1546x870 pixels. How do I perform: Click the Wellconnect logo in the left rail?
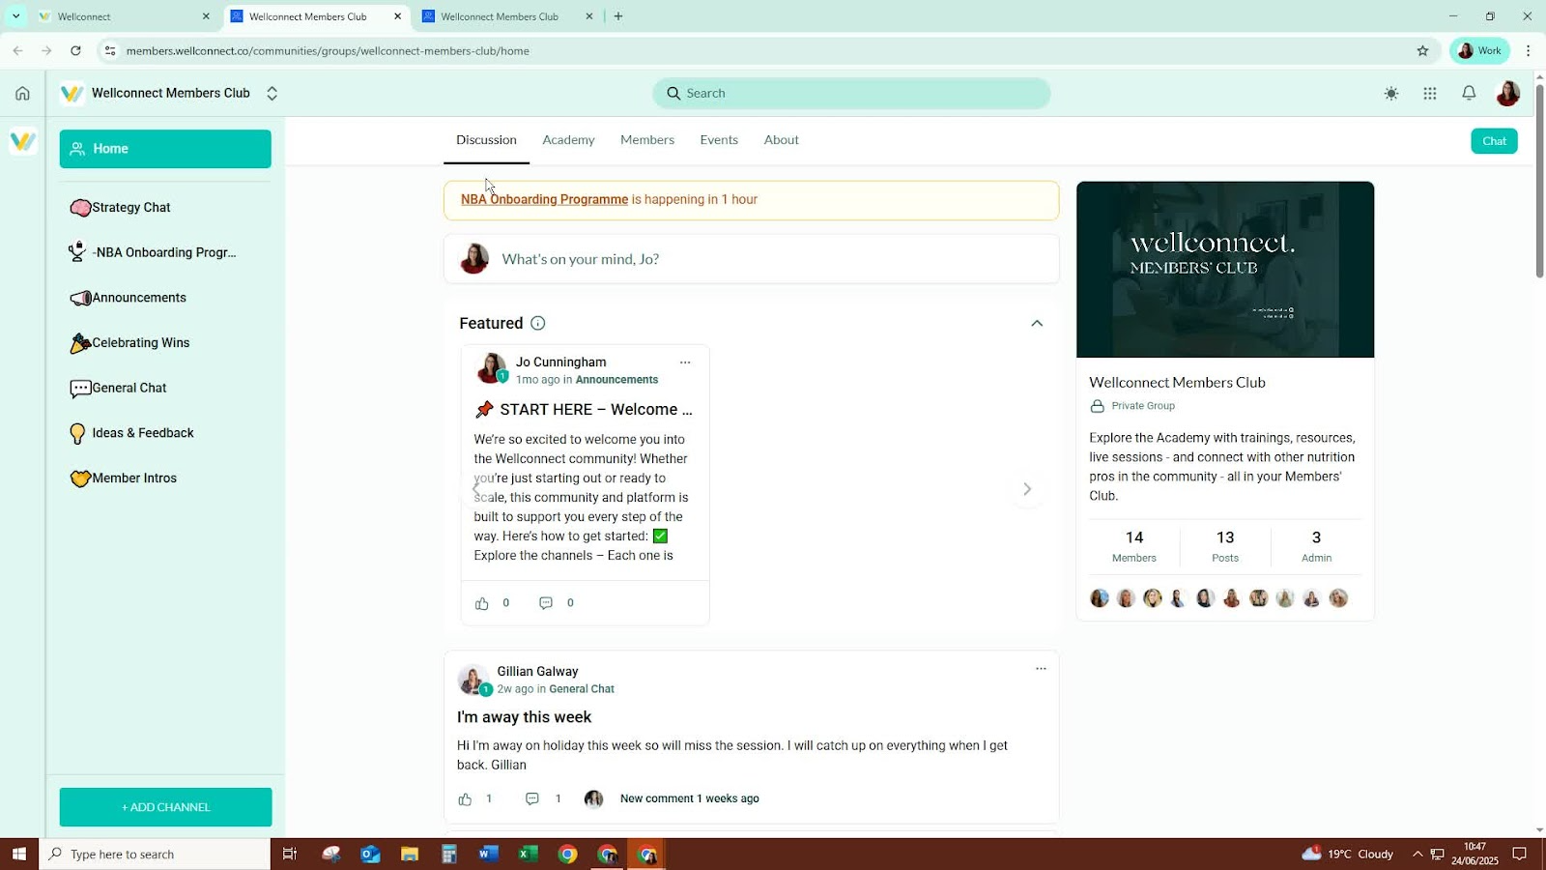pyautogui.click(x=22, y=141)
